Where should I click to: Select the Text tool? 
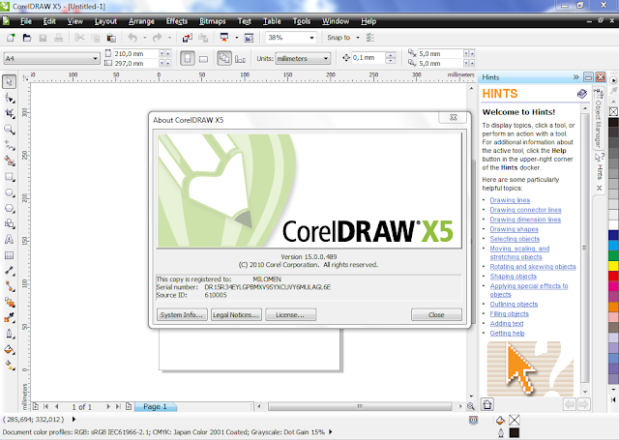[x=10, y=240]
